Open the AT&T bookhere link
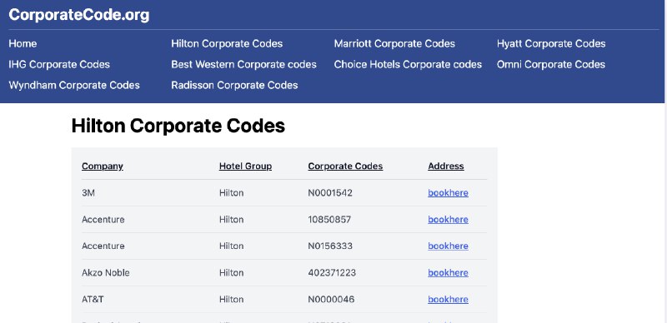Image resolution: width=667 pixels, height=323 pixels. click(448, 300)
